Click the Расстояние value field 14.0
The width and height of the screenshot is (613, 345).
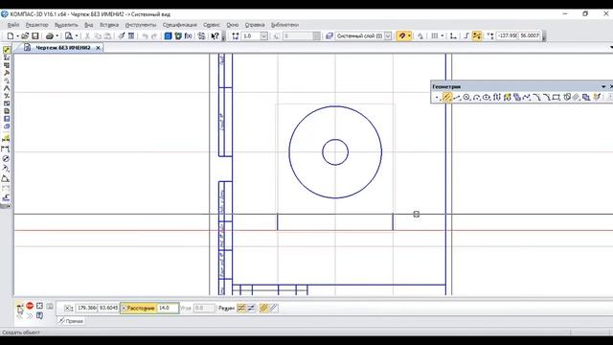tap(168, 309)
